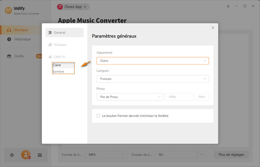Click the Sidify logo icon
Image resolution: width=260 pixels, height=167 pixels.
7,10
